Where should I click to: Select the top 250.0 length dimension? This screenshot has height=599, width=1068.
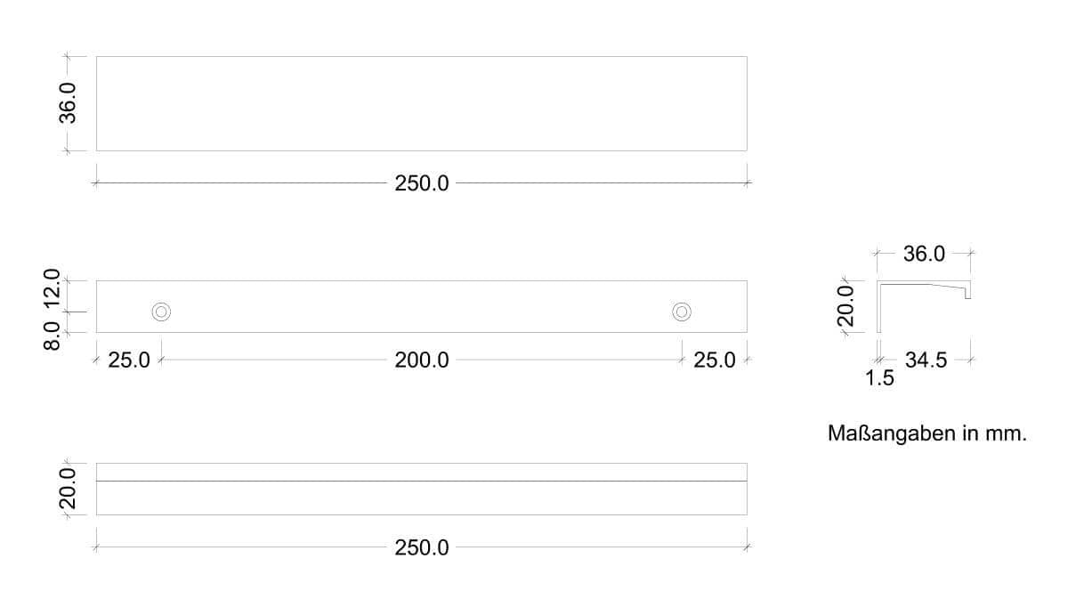(422, 183)
